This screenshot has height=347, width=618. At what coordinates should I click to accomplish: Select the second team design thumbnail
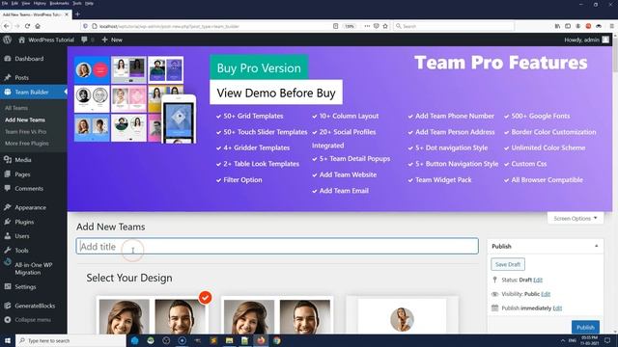277,315
